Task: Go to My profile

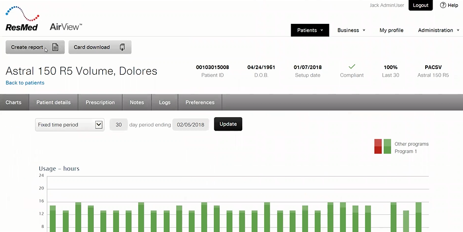Action: (x=391, y=30)
